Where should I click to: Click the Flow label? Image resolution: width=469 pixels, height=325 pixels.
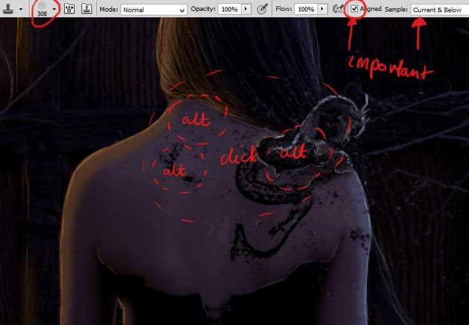[285, 10]
